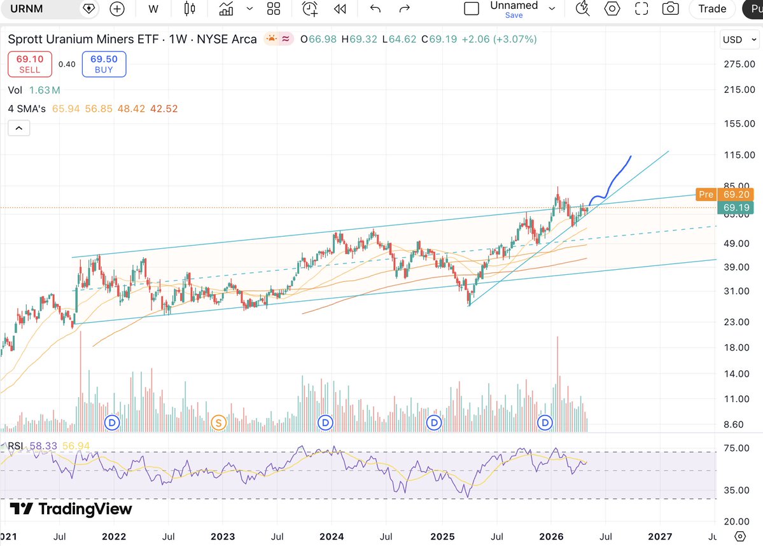The height and width of the screenshot is (546, 763).
Task: Select the 4 SMA's indicator label
Action: click(27, 109)
